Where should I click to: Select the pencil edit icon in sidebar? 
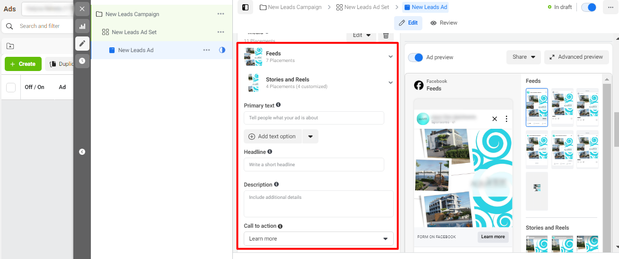82,44
